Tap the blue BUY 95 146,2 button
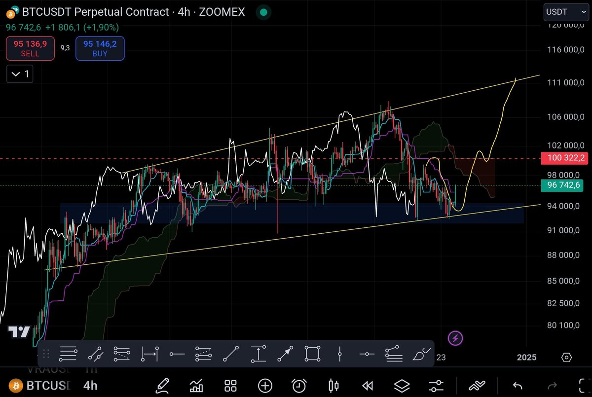The width and height of the screenshot is (592, 397). pyautogui.click(x=100, y=48)
